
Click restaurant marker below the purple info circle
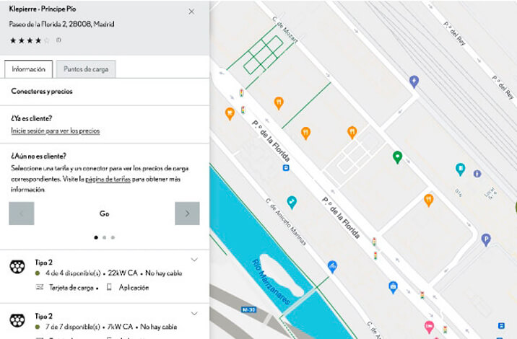coord(429,201)
